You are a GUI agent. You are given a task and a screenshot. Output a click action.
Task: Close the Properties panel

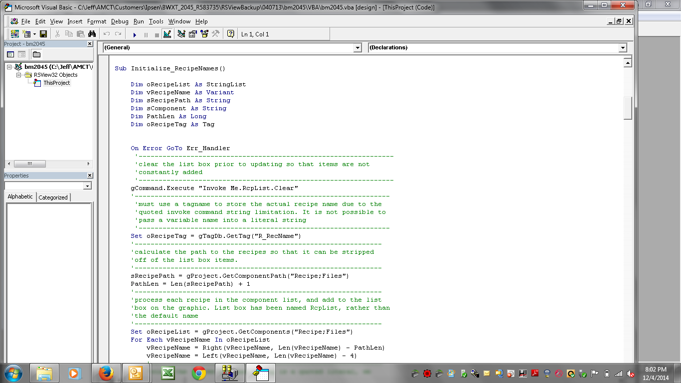click(90, 176)
